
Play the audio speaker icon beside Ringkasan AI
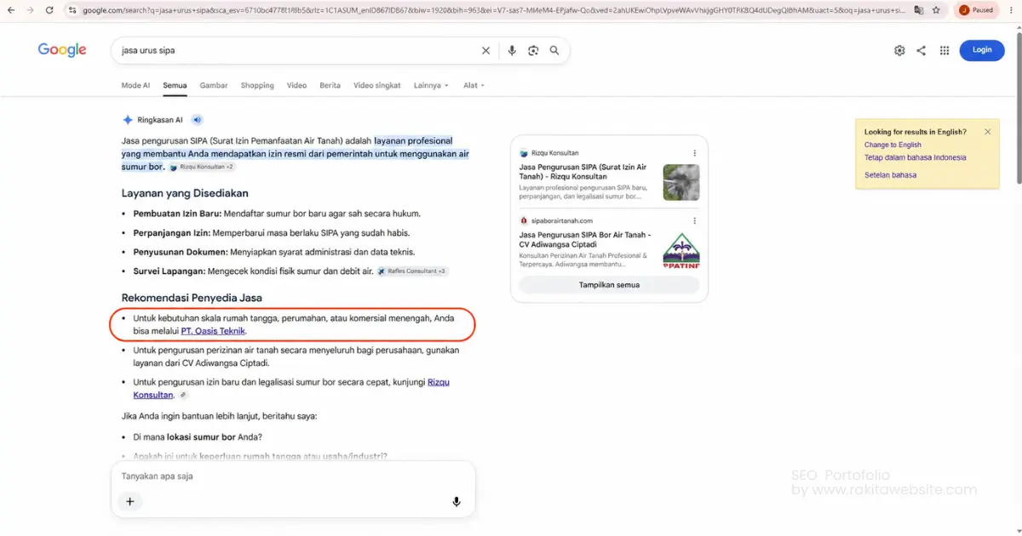coord(197,120)
